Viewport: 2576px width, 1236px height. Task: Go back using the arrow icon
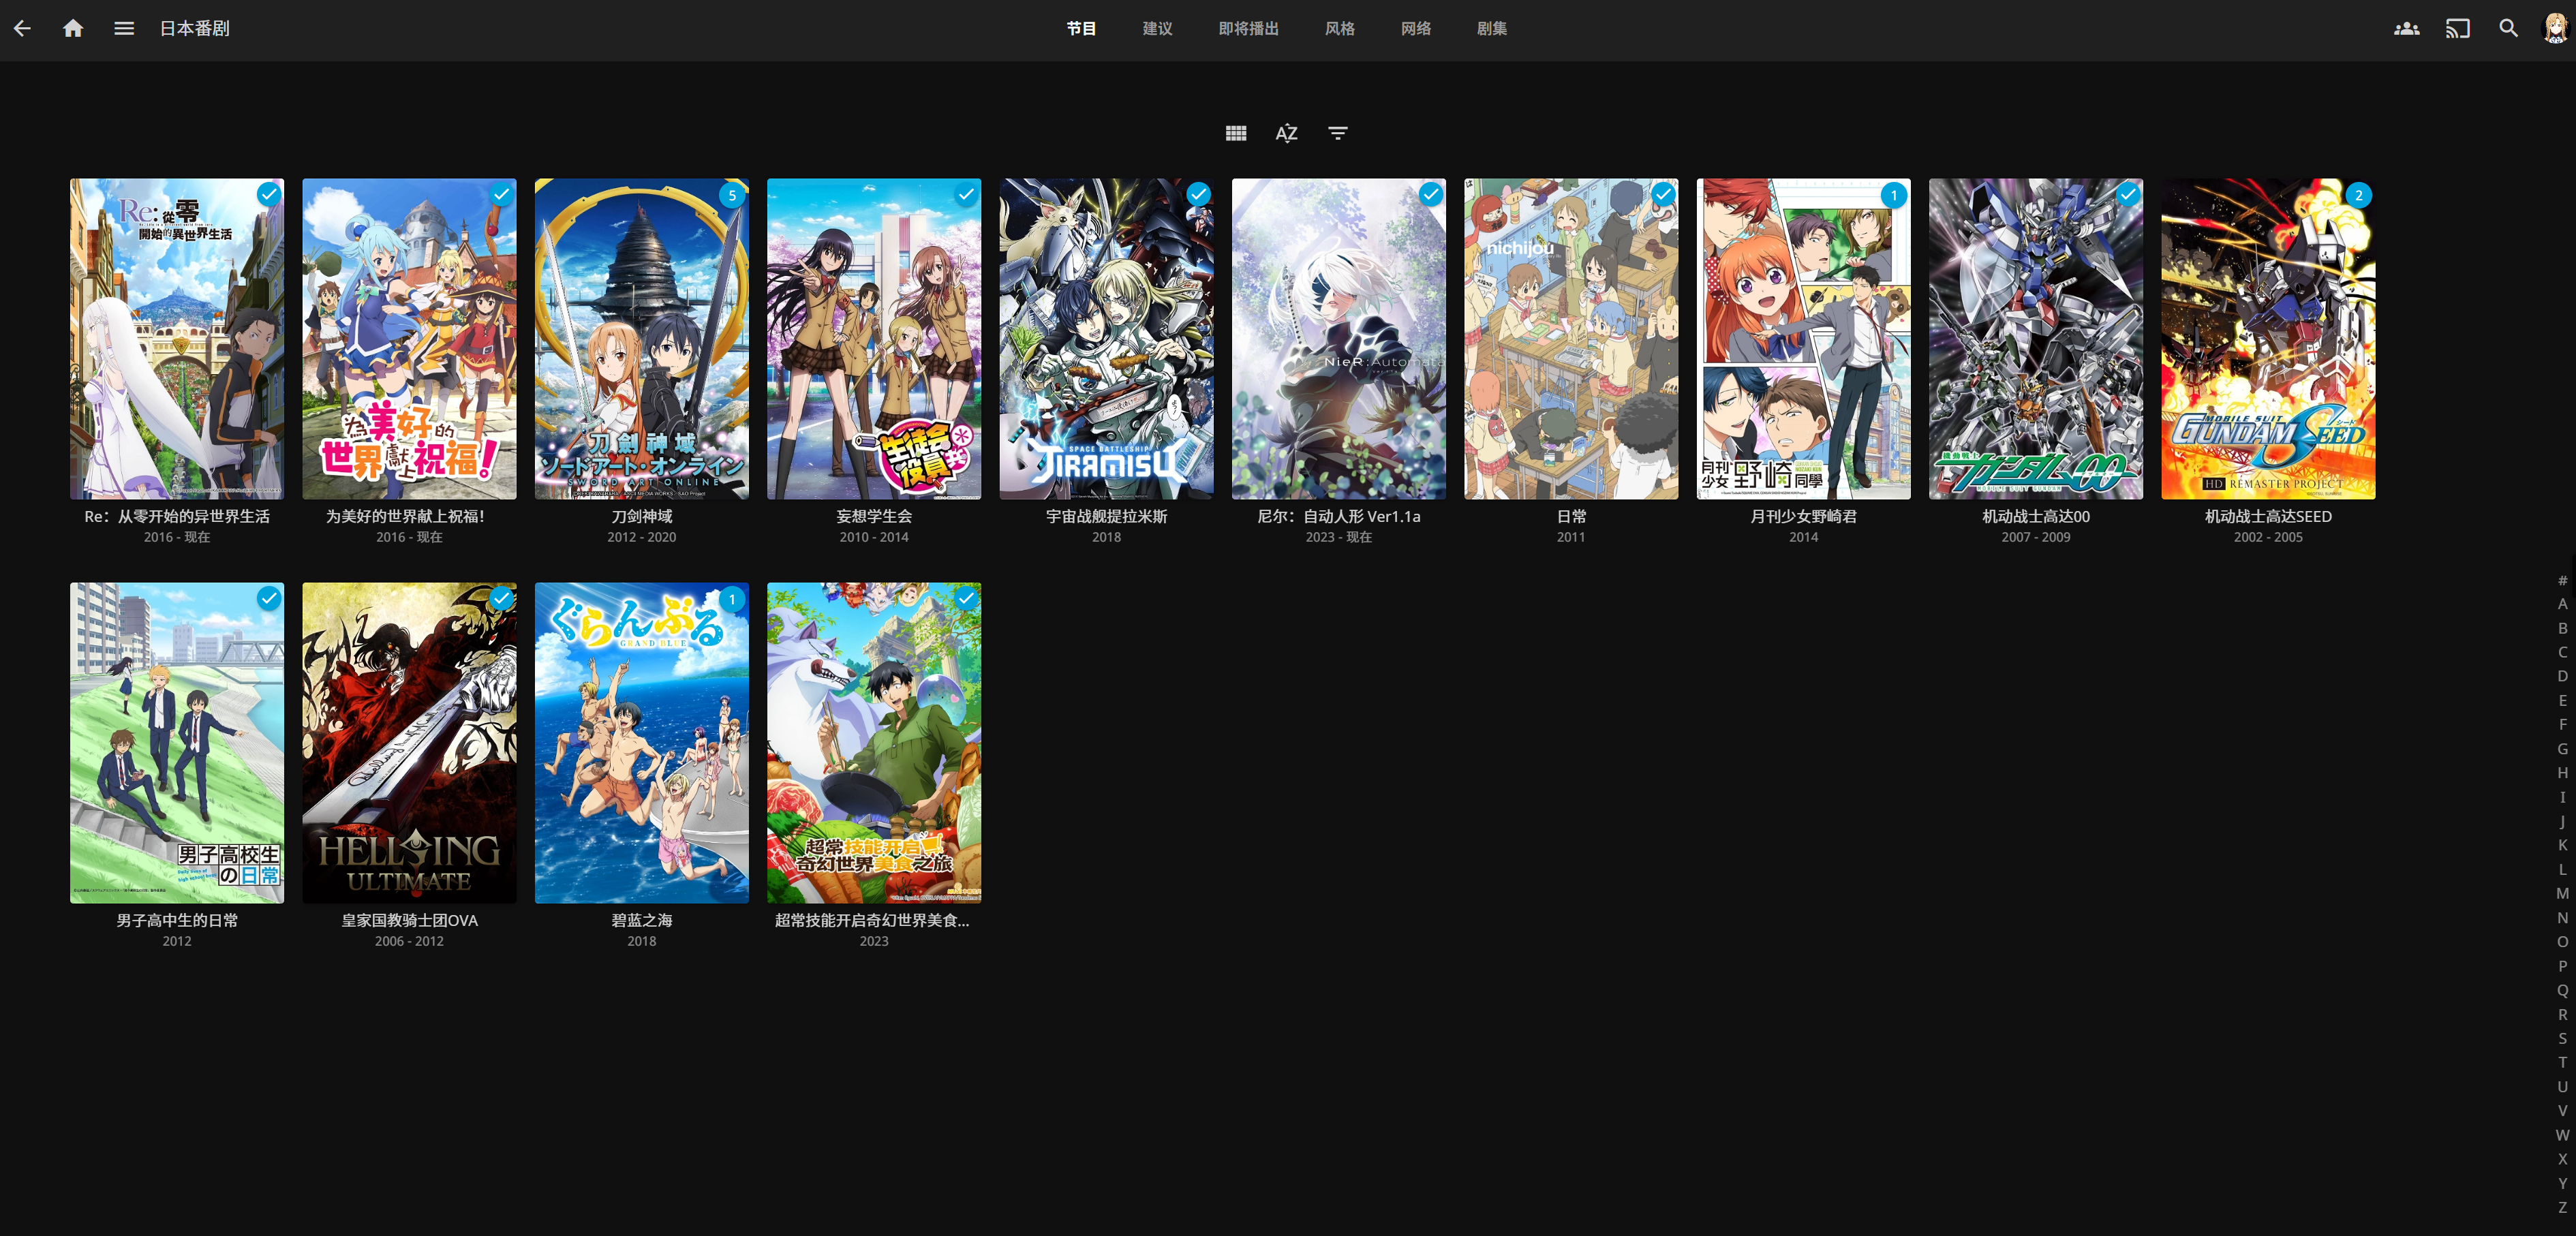(22, 28)
